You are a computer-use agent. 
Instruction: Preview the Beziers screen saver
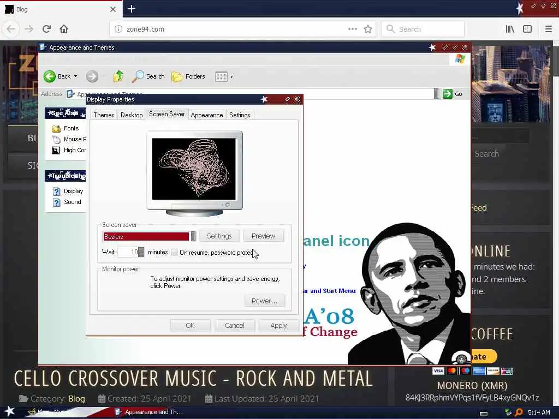point(264,236)
